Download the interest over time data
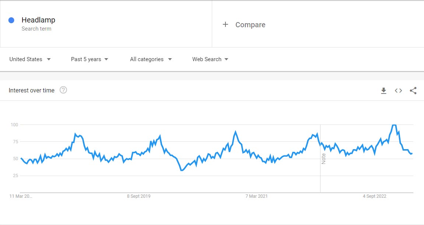 point(383,91)
